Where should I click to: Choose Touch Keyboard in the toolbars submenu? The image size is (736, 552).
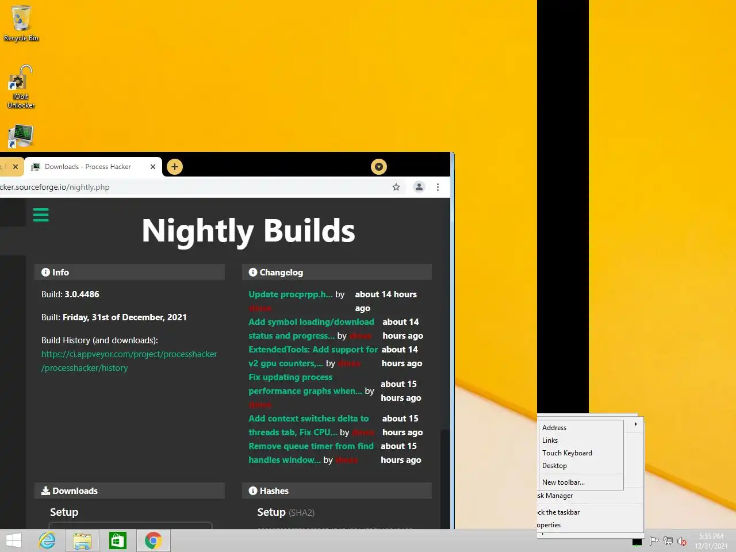pyautogui.click(x=581, y=453)
